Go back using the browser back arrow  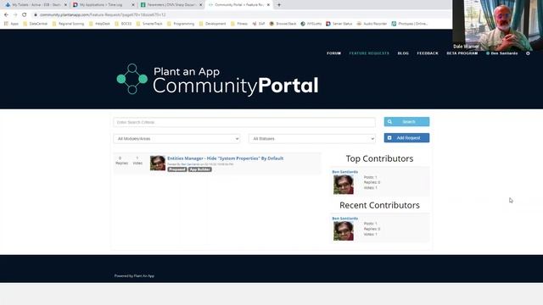pyautogui.click(x=6, y=15)
